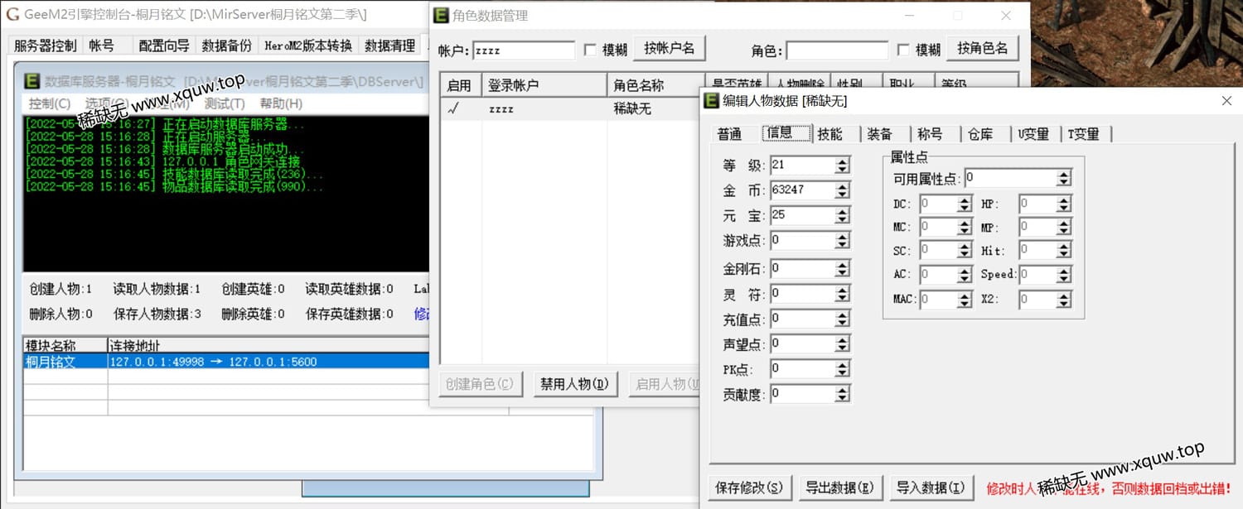Click database server window green E icon
Screen dimensions: 1243x509
(x=32, y=81)
